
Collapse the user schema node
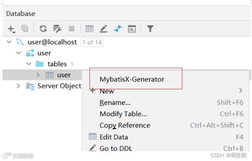coord(19,53)
